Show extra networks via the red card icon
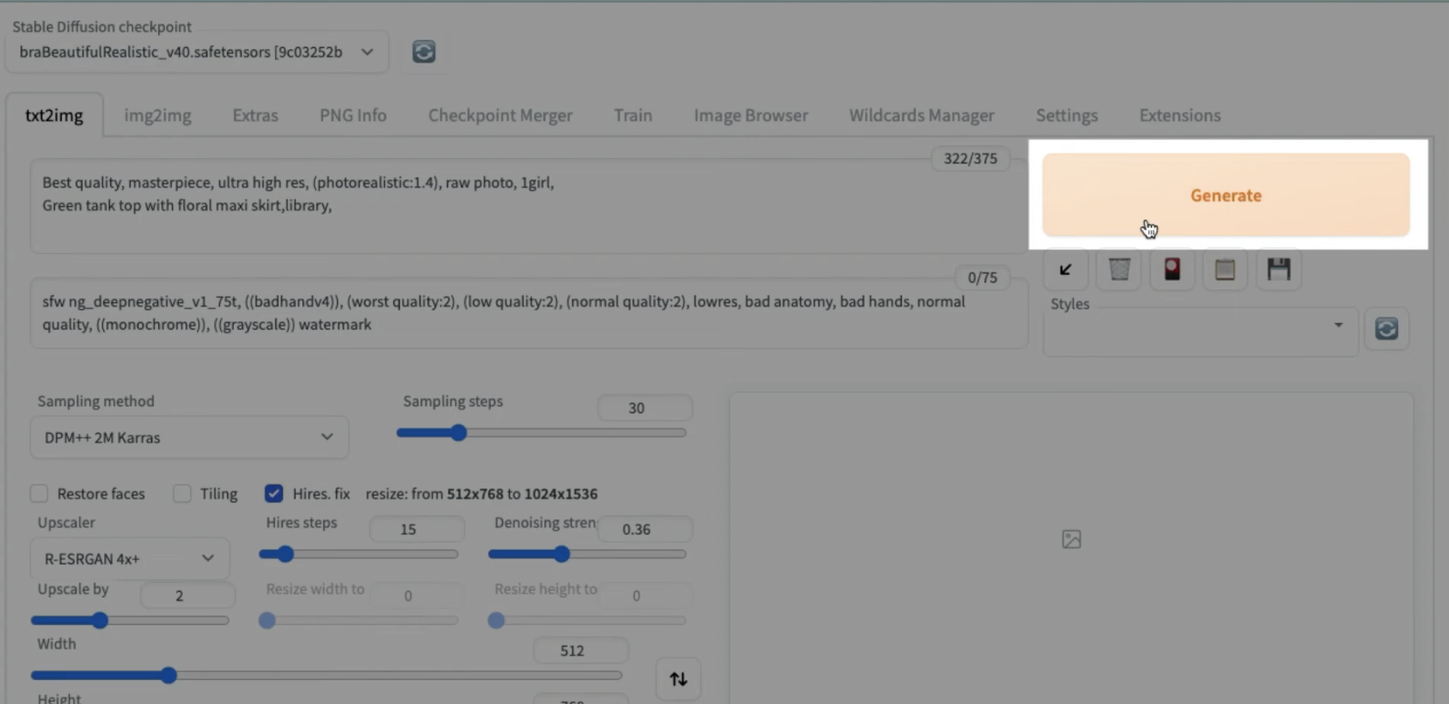 [1172, 270]
